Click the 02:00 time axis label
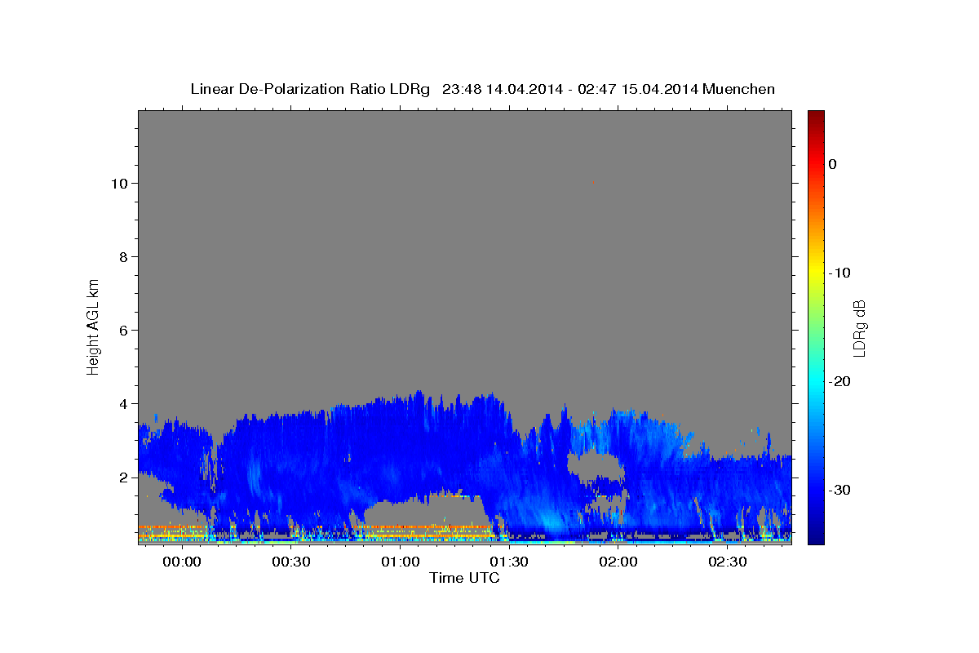The width and height of the screenshot is (979, 653). point(618,563)
